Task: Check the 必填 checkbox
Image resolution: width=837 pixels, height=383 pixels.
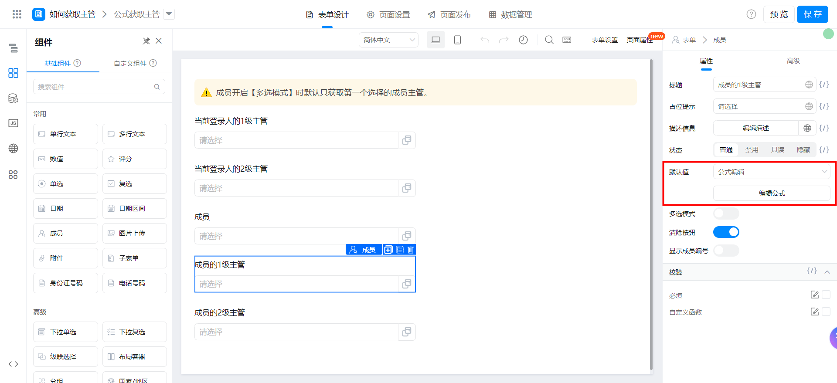Action: point(826,295)
